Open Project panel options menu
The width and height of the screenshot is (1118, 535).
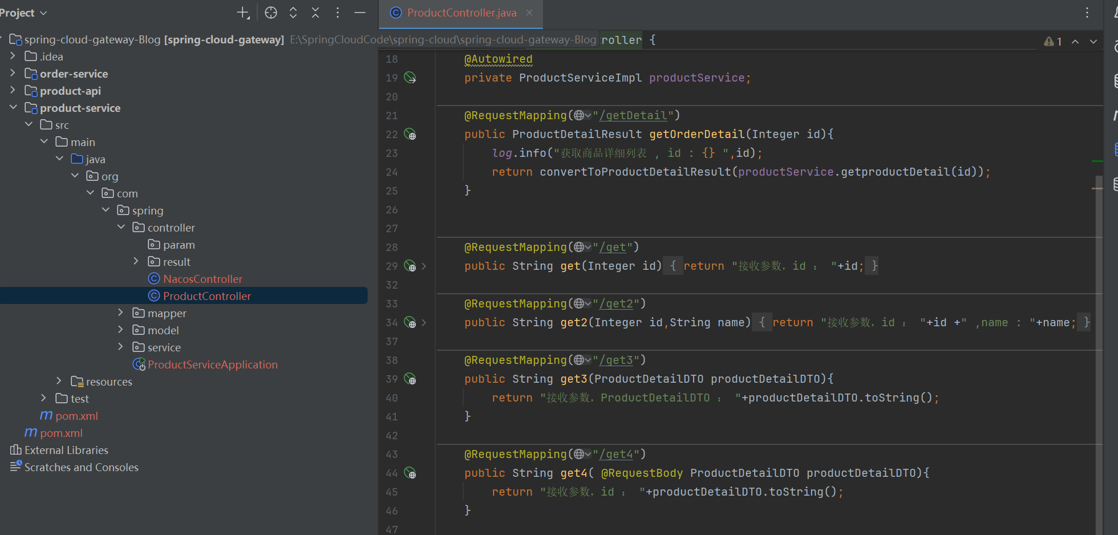click(338, 13)
